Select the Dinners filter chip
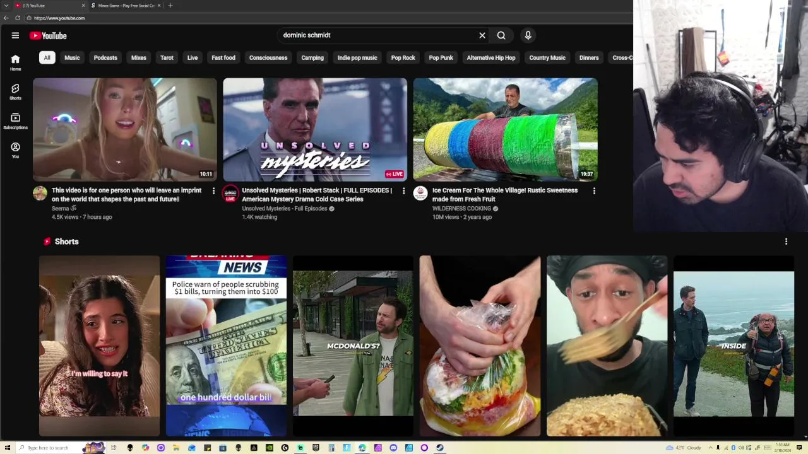 tap(589, 57)
